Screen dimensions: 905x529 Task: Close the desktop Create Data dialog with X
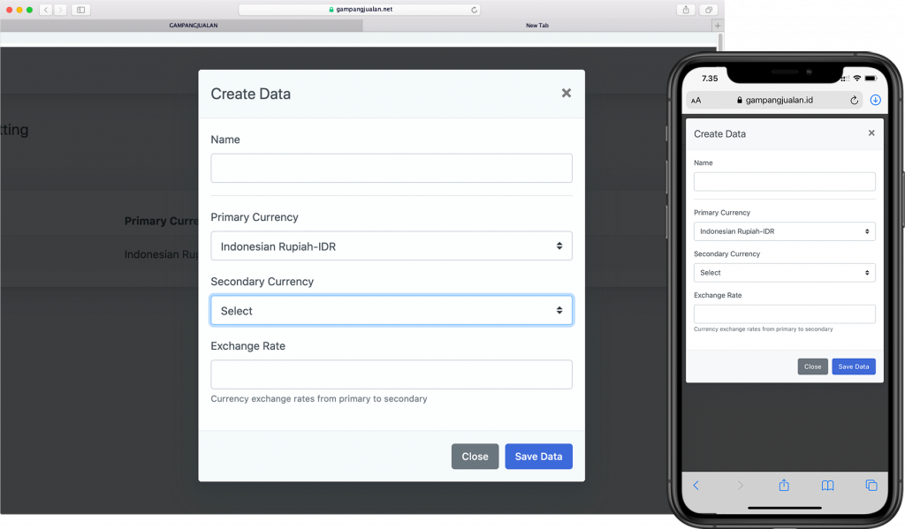tap(567, 93)
